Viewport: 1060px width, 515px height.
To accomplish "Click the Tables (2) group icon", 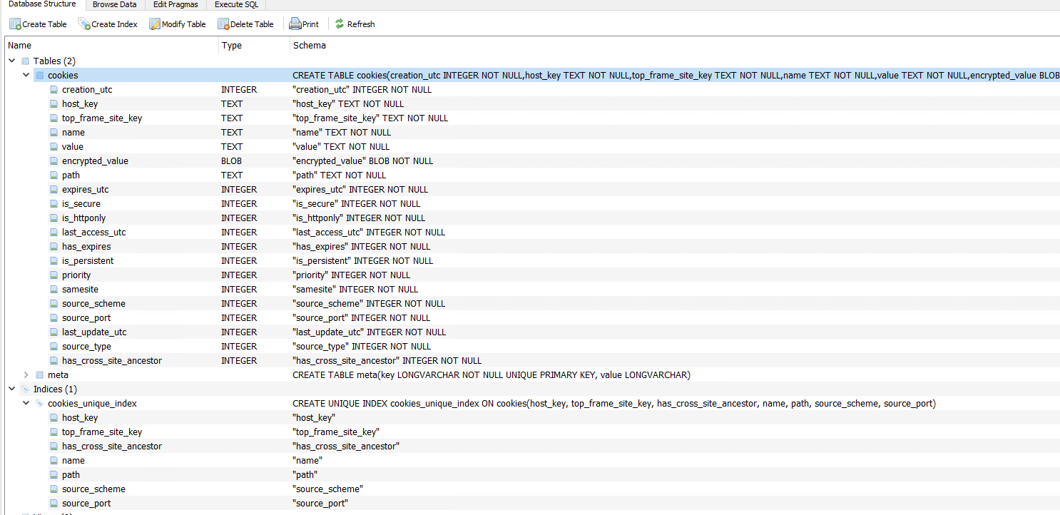I will click(26, 61).
